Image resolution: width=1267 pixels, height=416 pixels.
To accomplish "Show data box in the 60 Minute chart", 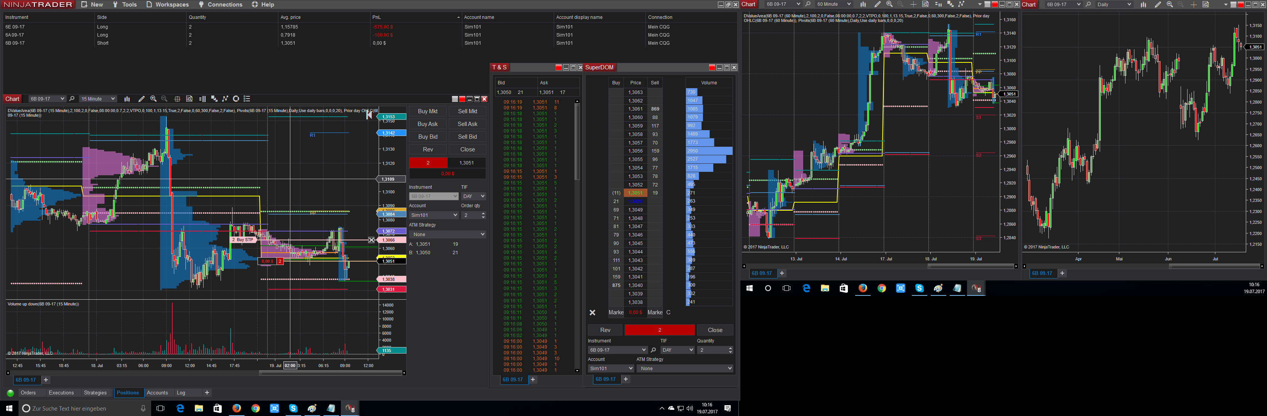I will tap(925, 4).
